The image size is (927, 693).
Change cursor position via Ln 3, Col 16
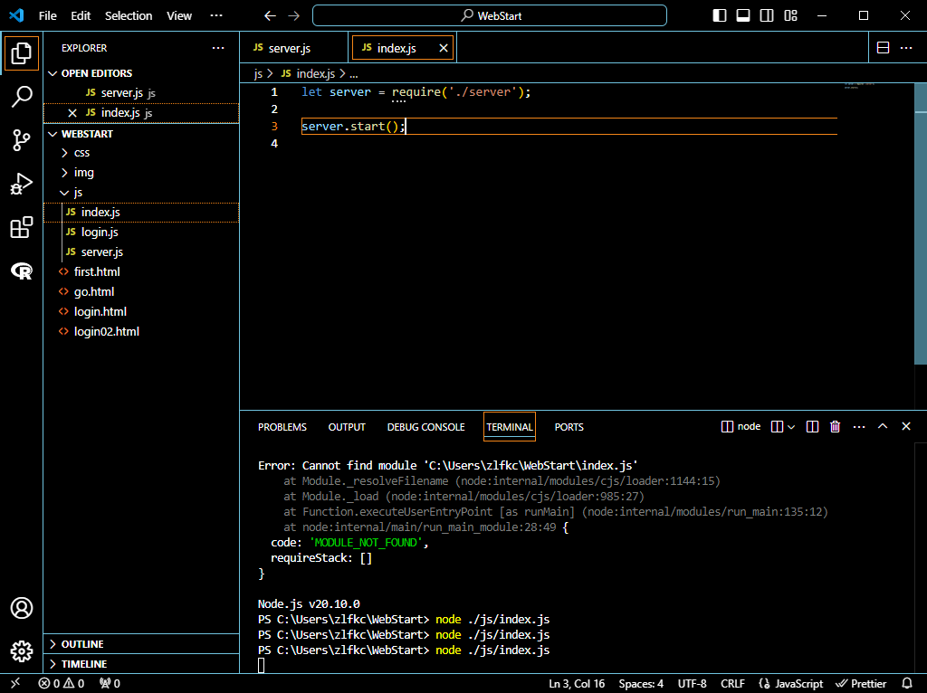click(577, 684)
